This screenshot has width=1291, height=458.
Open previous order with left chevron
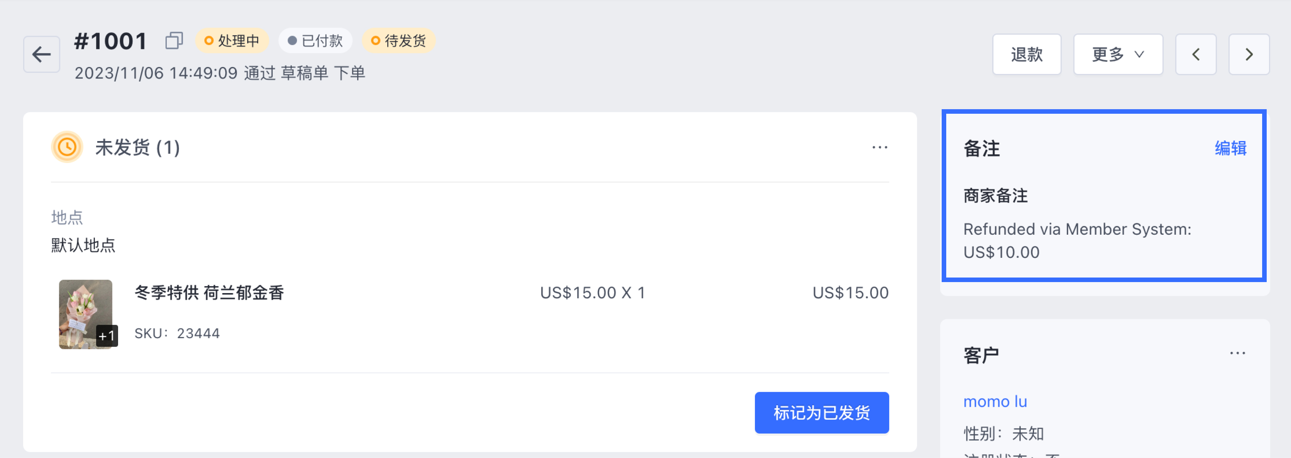(x=1196, y=54)
